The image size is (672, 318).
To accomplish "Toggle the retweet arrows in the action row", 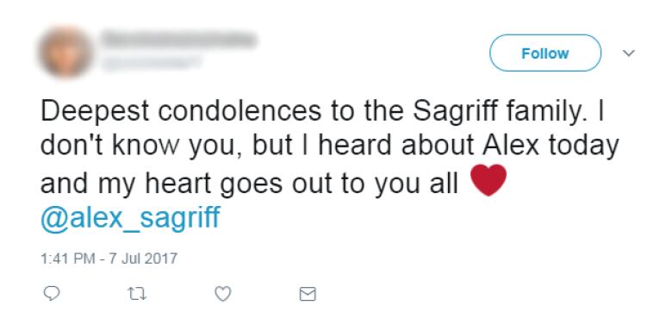I will [x=137, y=294].
